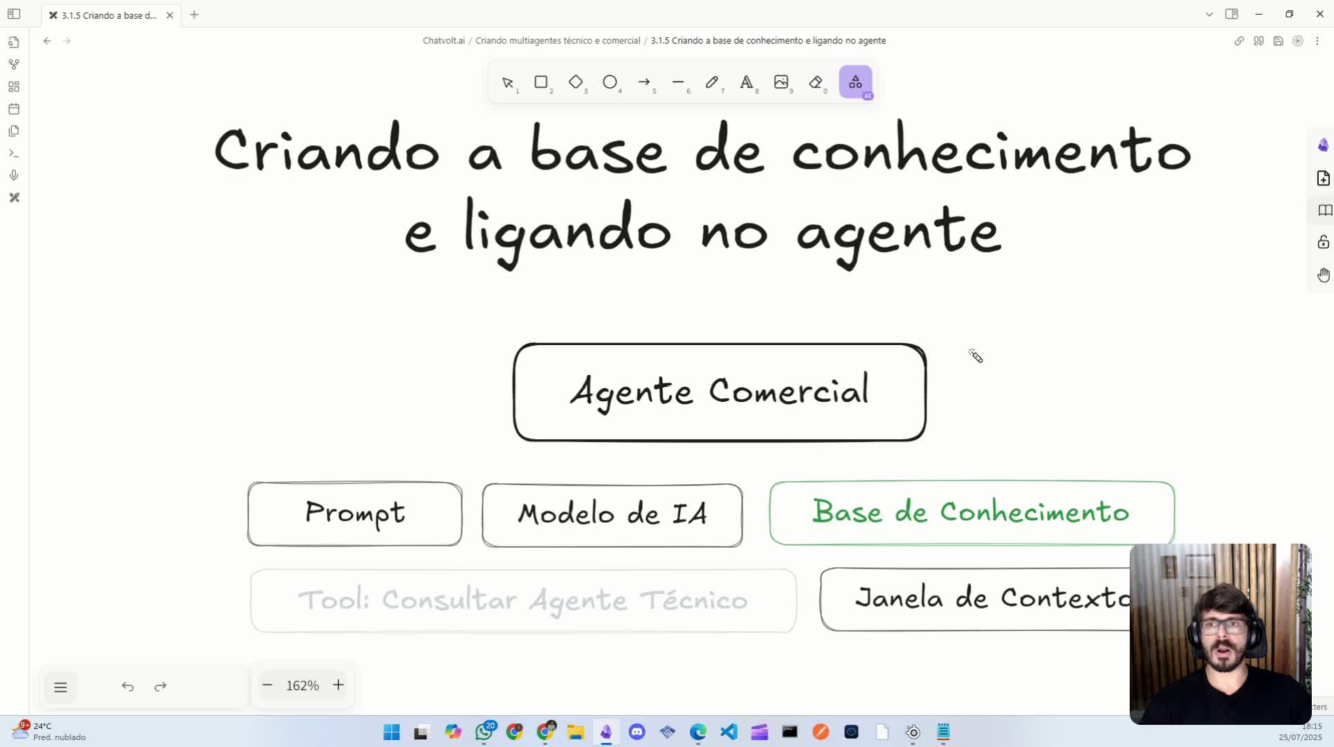1334x747 pixels.
Task: Select the Ellipse tool
Action: (x=611, y=82)
